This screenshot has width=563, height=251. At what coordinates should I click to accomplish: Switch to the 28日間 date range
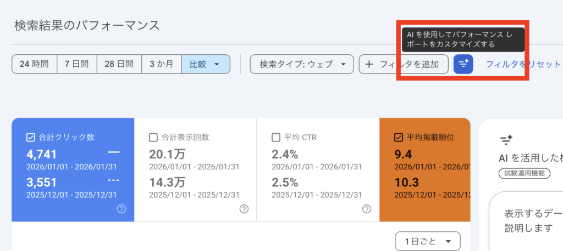point(119,64)
